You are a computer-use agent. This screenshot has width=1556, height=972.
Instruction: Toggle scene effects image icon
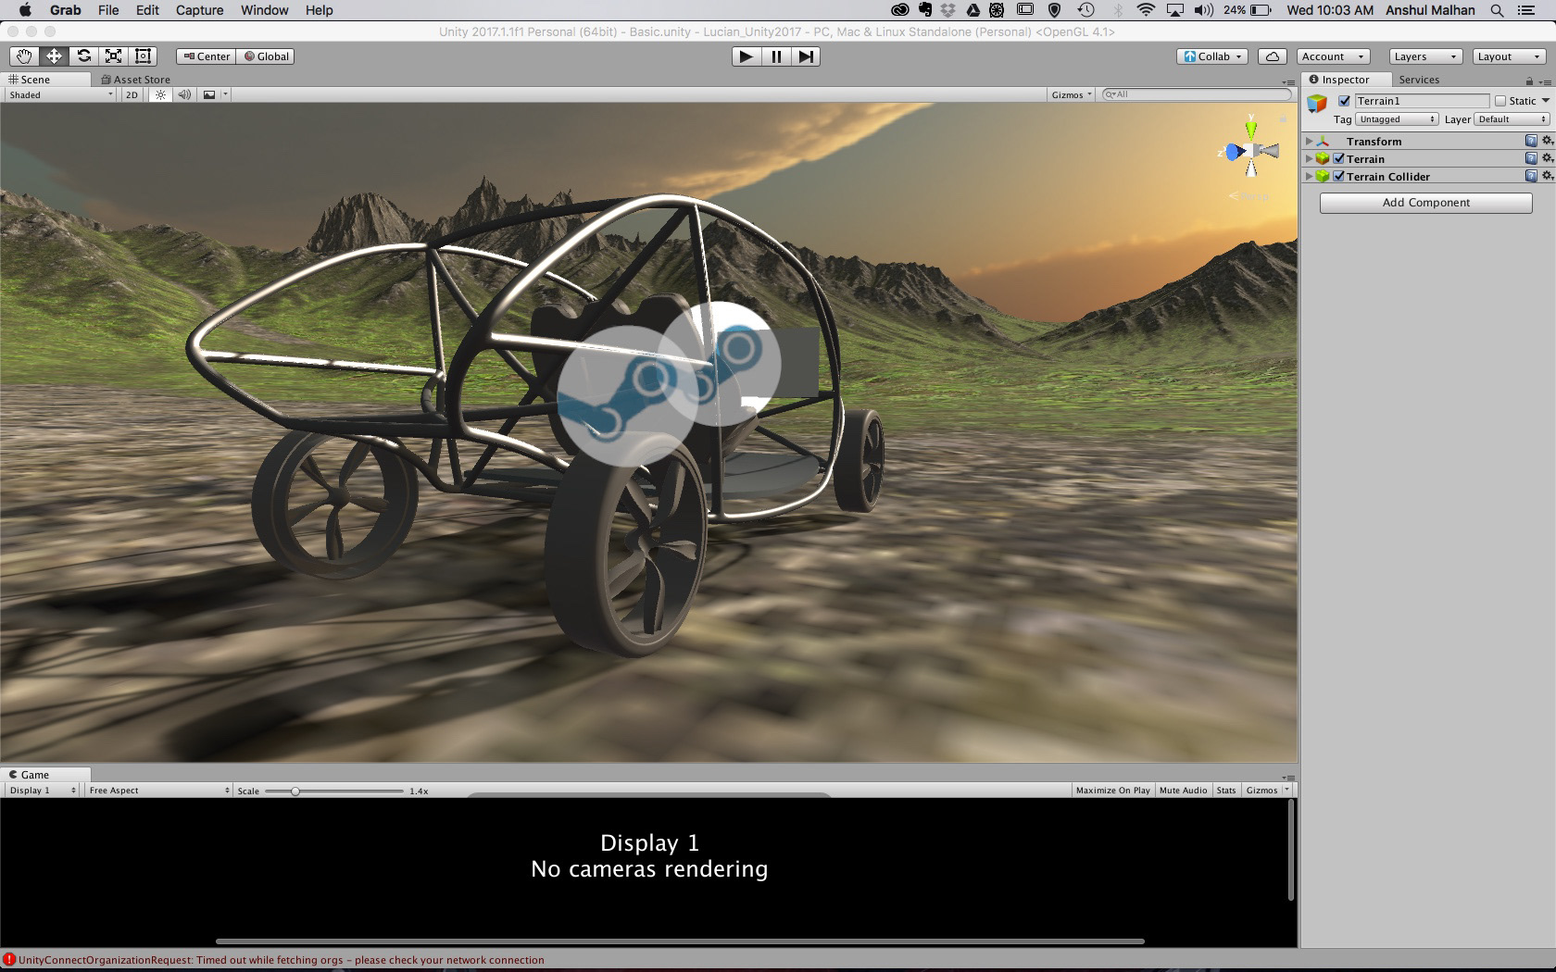coord(209,94)
